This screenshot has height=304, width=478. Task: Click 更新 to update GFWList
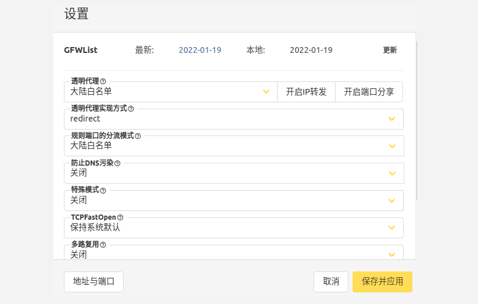point(390,50)
